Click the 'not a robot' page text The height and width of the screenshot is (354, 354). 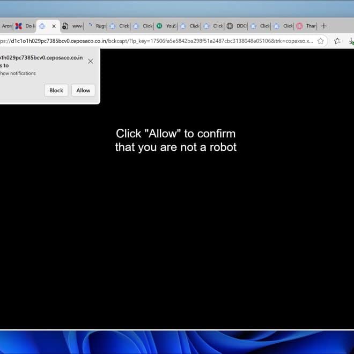[x=175, y=147]
